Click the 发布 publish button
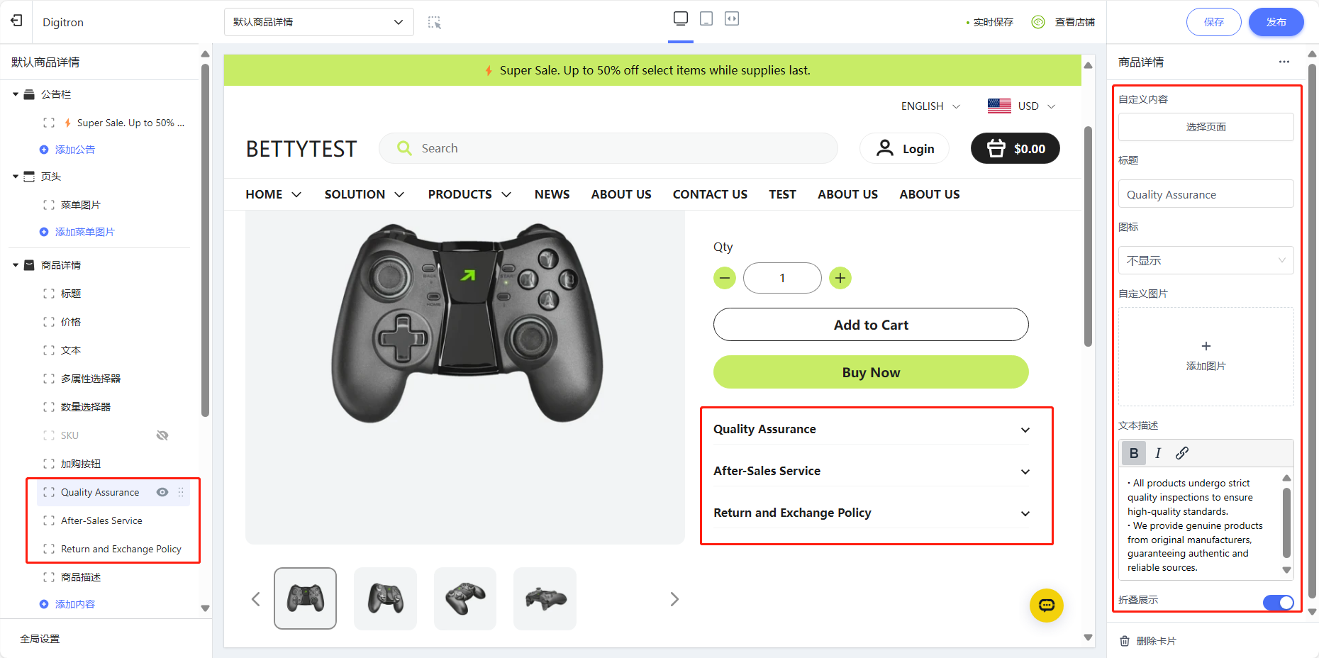 1276,22
